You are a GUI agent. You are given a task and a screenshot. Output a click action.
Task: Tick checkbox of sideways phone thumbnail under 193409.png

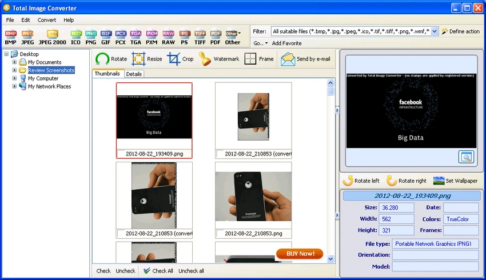[x=121, y=234]
